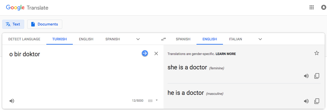Select the Detect Language tab

click(24, 39)
